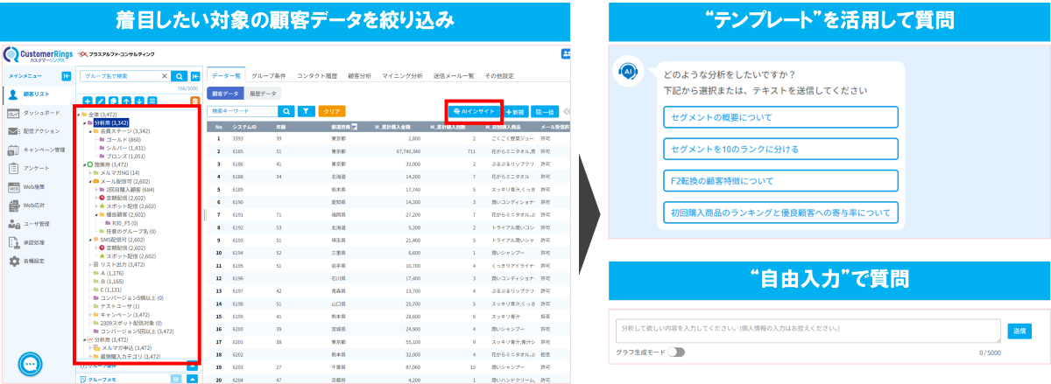Focus the 検索キーワード input field
This screenshot has height=384, width=1051.
242,111
